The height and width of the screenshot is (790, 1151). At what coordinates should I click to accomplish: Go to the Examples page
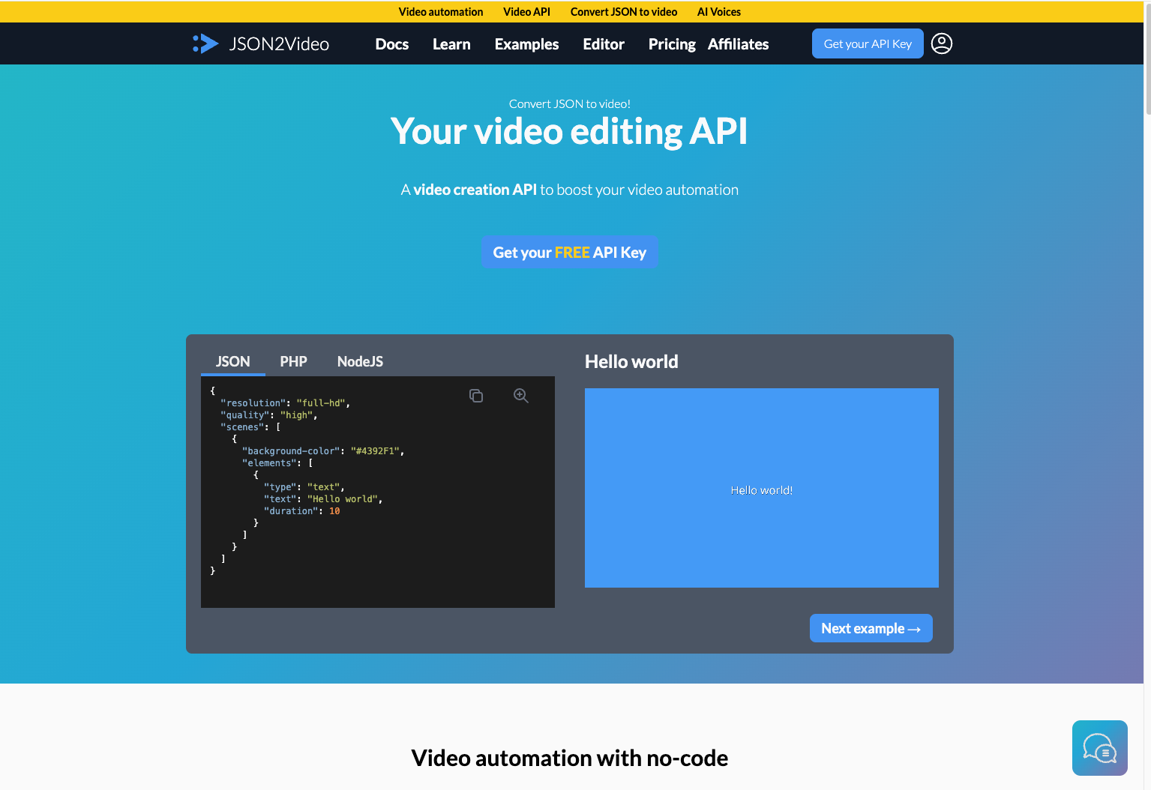tap(526, 44)
